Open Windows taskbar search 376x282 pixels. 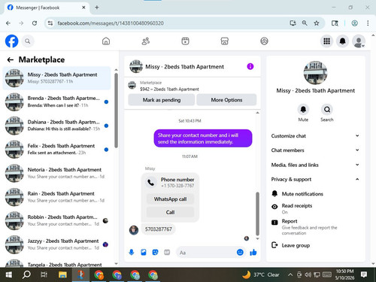pos(26,274)
